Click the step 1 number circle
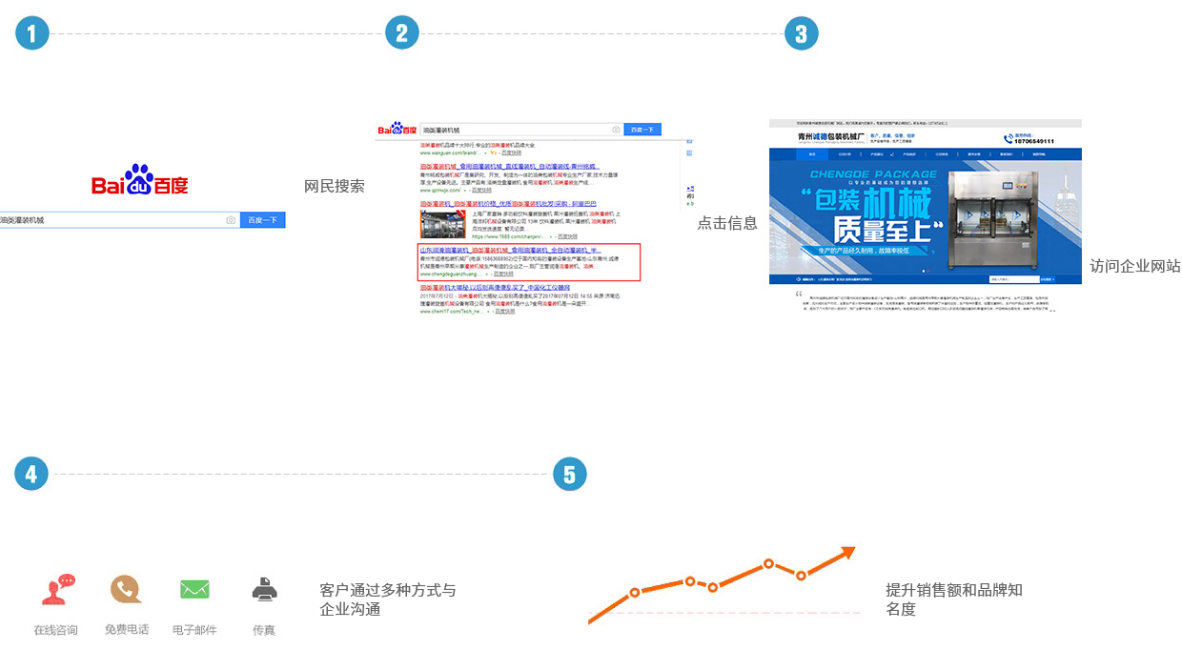This screenshot has width=1182, height=670. click(x=31, y=34)
